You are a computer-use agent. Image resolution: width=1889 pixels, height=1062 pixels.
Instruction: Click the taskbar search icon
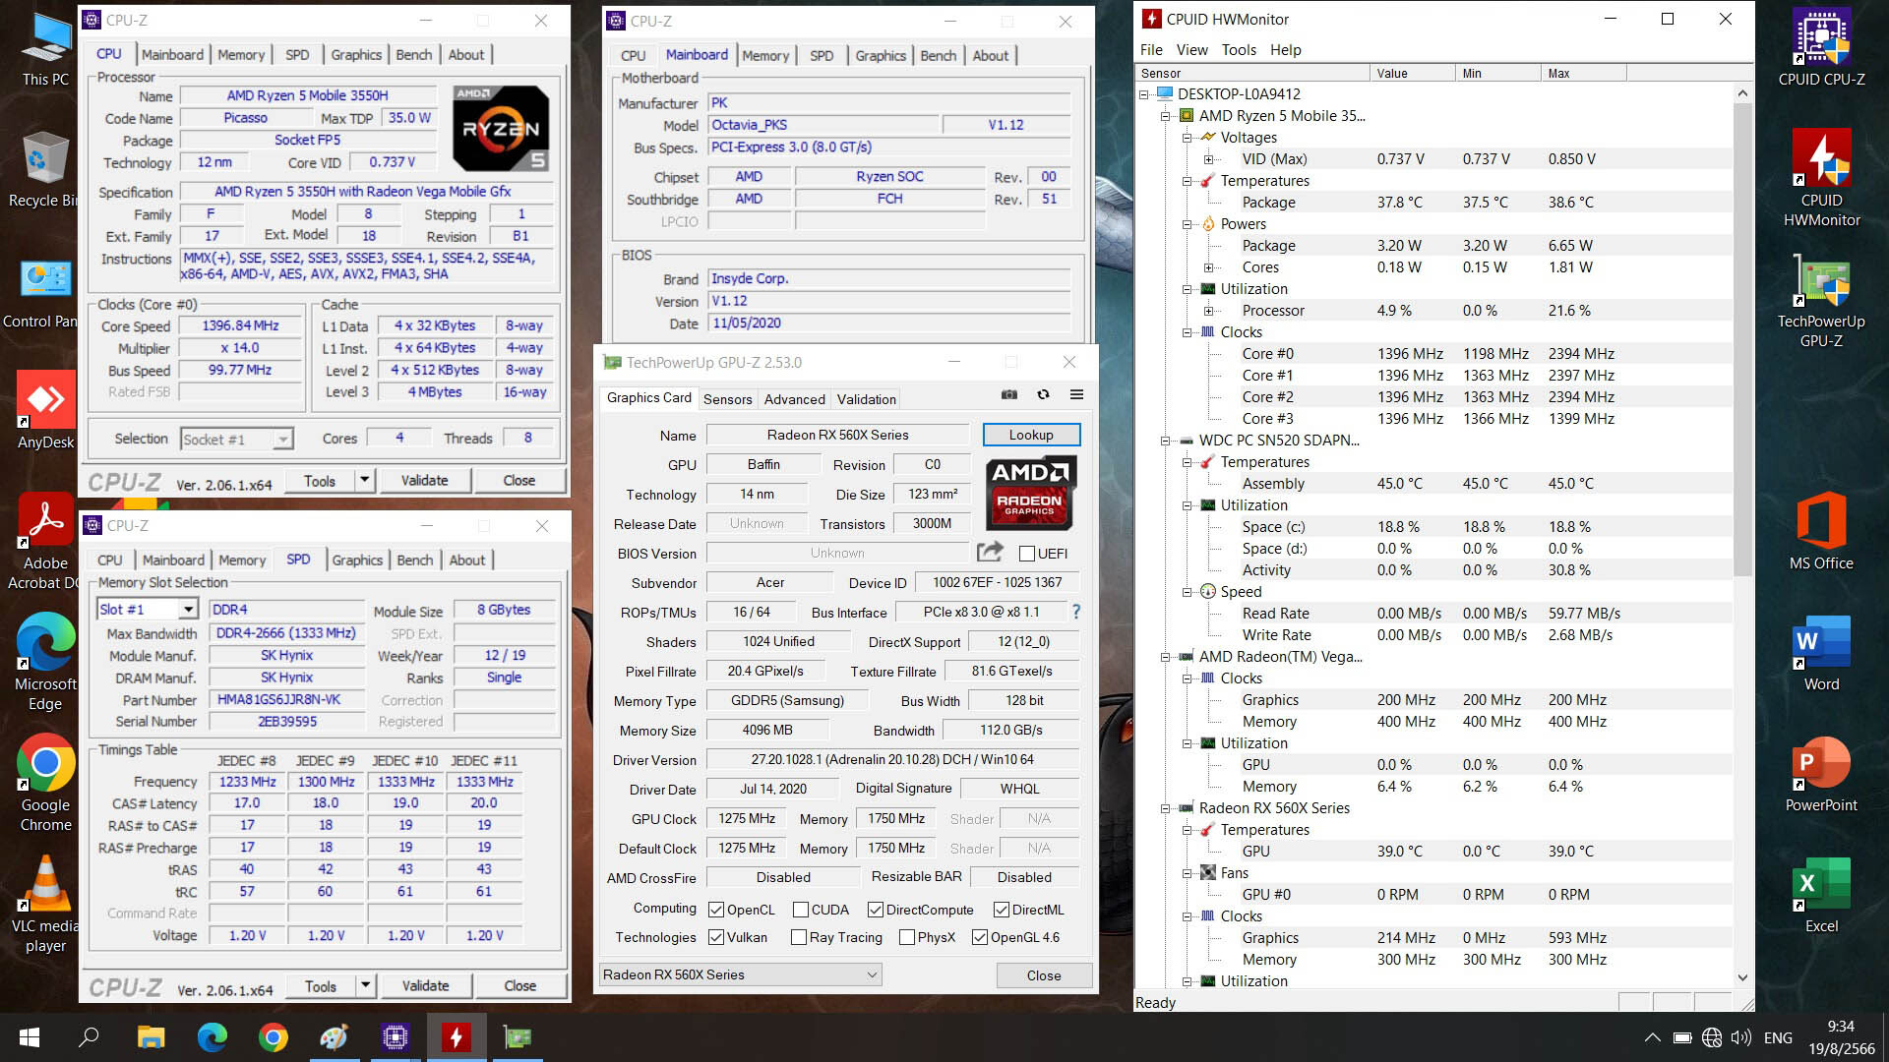pyautogui.click(x=89, y=1037)
